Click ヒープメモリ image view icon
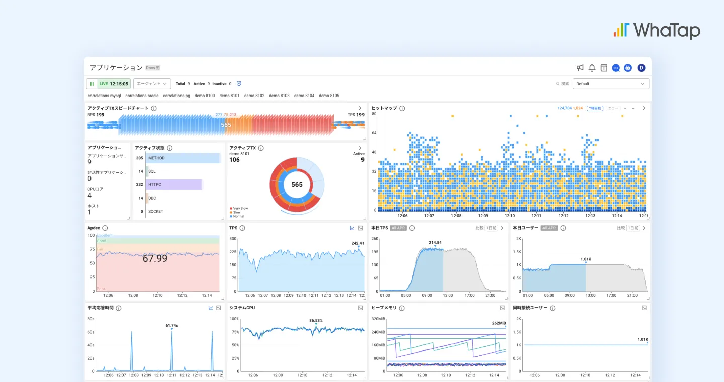This screenshot has height=382, width=724. (x=502, y=308)
